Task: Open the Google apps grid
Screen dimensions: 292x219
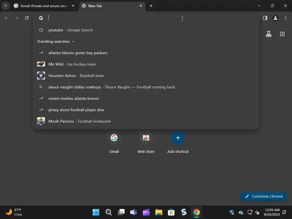Action: click(x=282, y=34)
